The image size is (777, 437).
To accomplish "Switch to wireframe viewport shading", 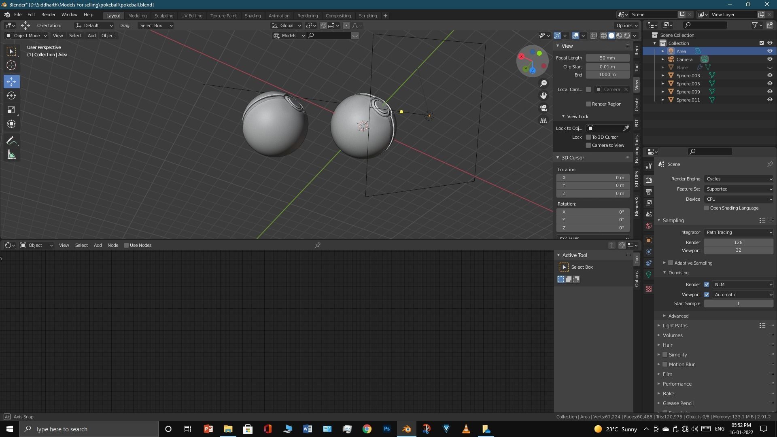I will [x=603, y=36].
